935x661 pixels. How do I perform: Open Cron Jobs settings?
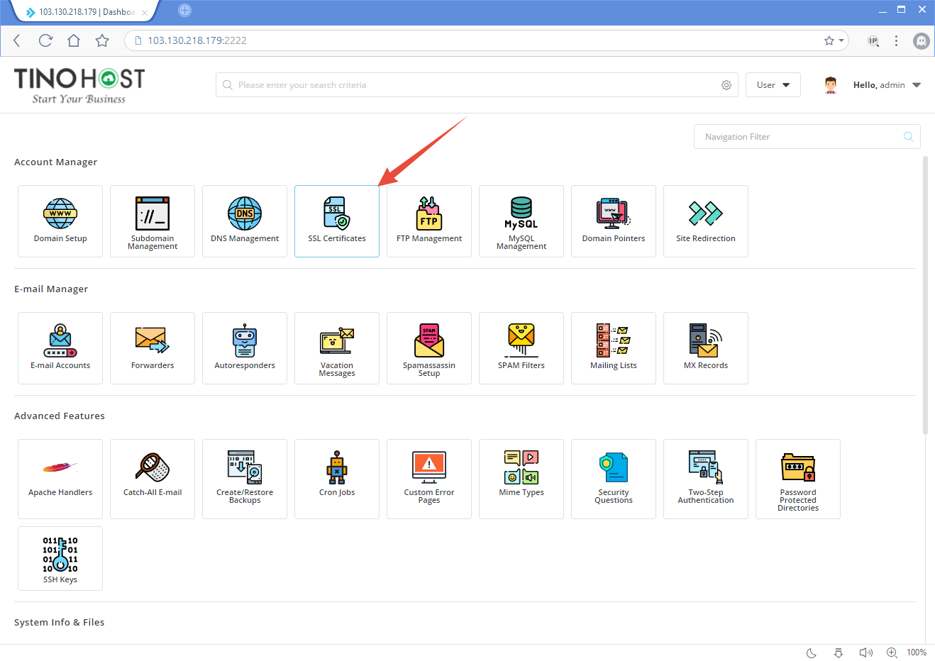(337, 475)
